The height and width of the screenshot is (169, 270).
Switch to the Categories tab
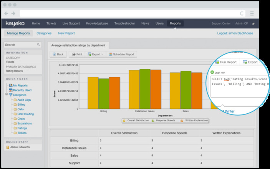click(44, 33)
